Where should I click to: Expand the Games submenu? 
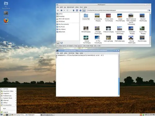tap(8, 89)
